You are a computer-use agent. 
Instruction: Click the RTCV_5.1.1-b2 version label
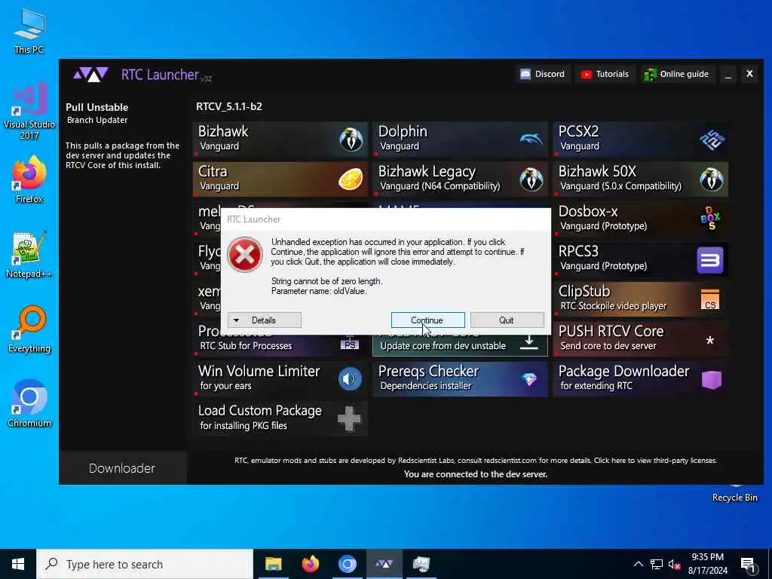[229, 106]
